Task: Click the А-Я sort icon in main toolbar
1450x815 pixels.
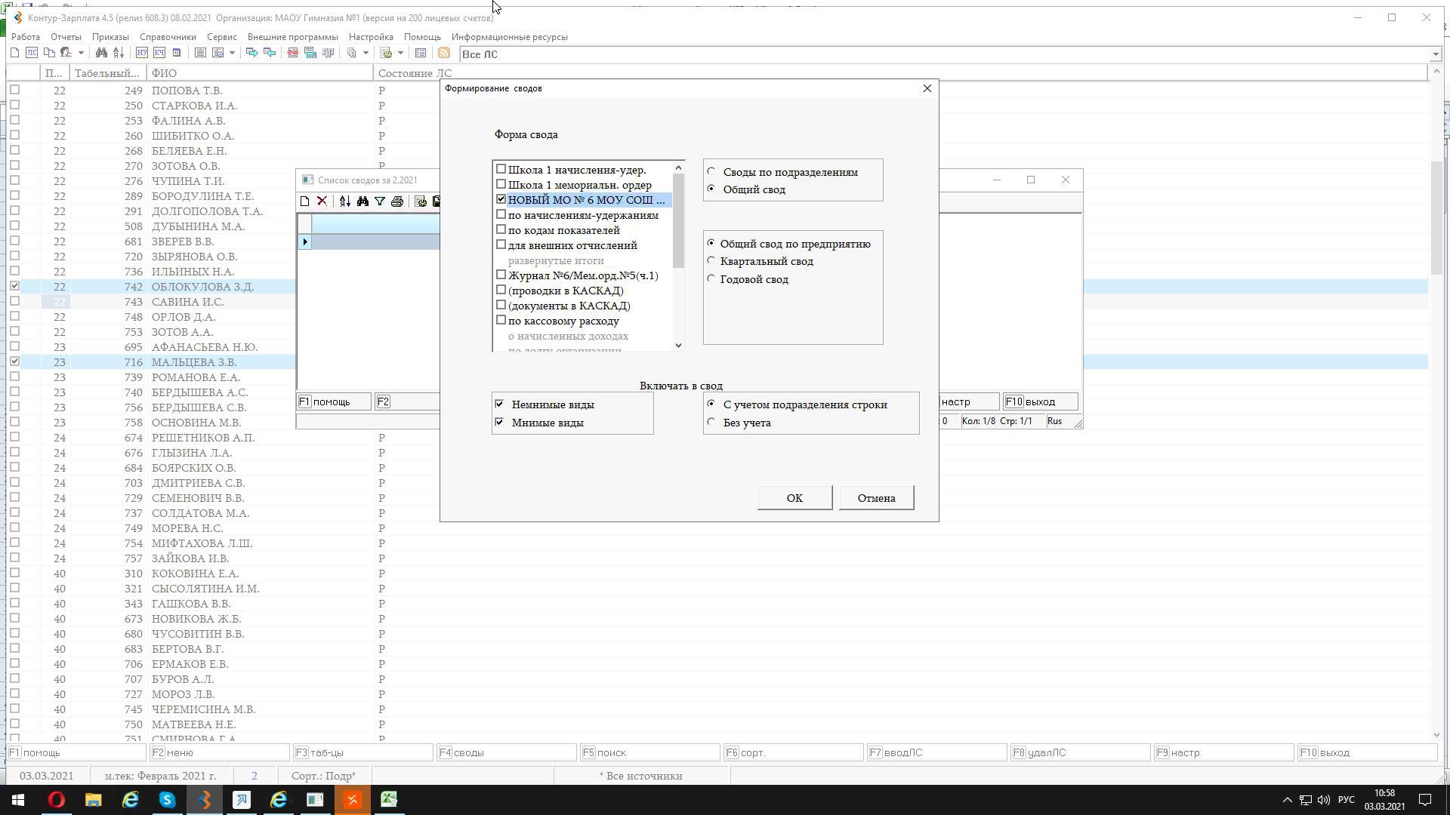Action: [119, 53]
